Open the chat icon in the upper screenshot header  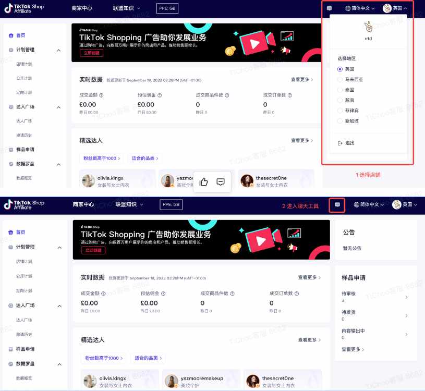coord(330,8)
